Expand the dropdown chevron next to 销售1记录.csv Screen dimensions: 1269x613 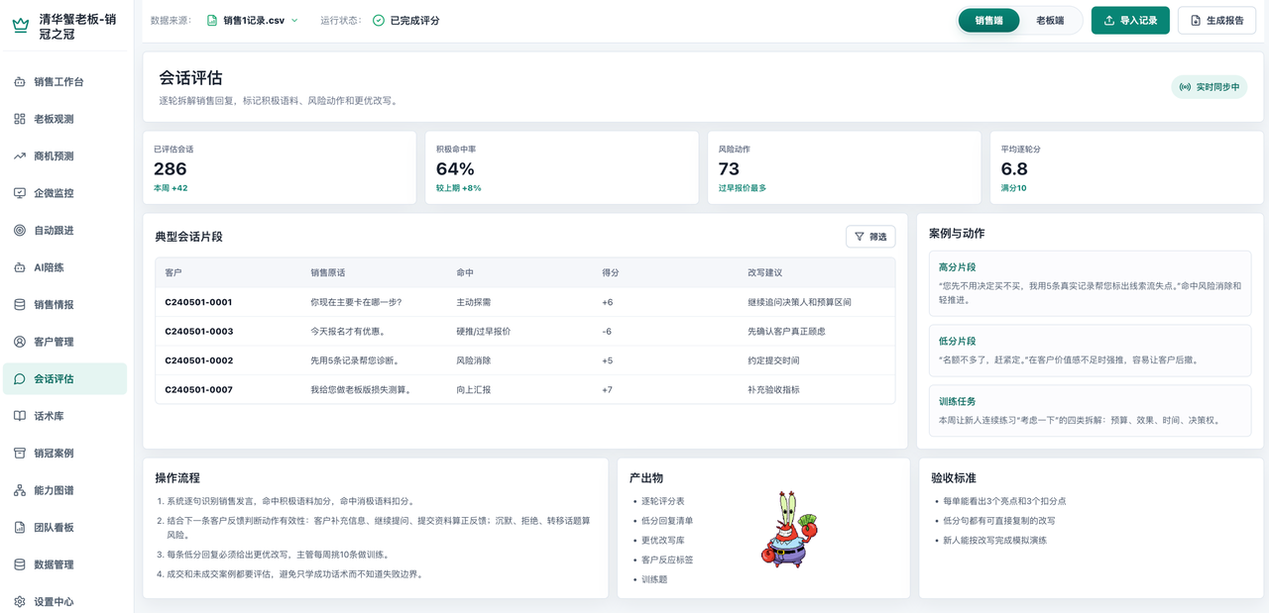[294, 20]
